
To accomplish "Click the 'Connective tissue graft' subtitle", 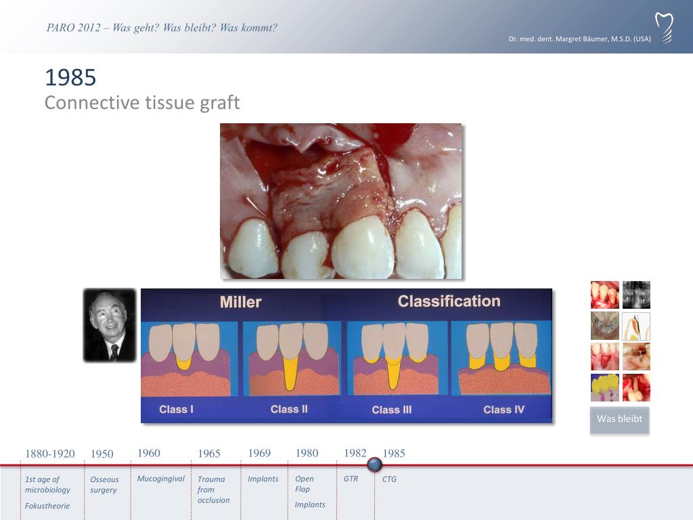I will pyautogui.click(x=142, y=103).
